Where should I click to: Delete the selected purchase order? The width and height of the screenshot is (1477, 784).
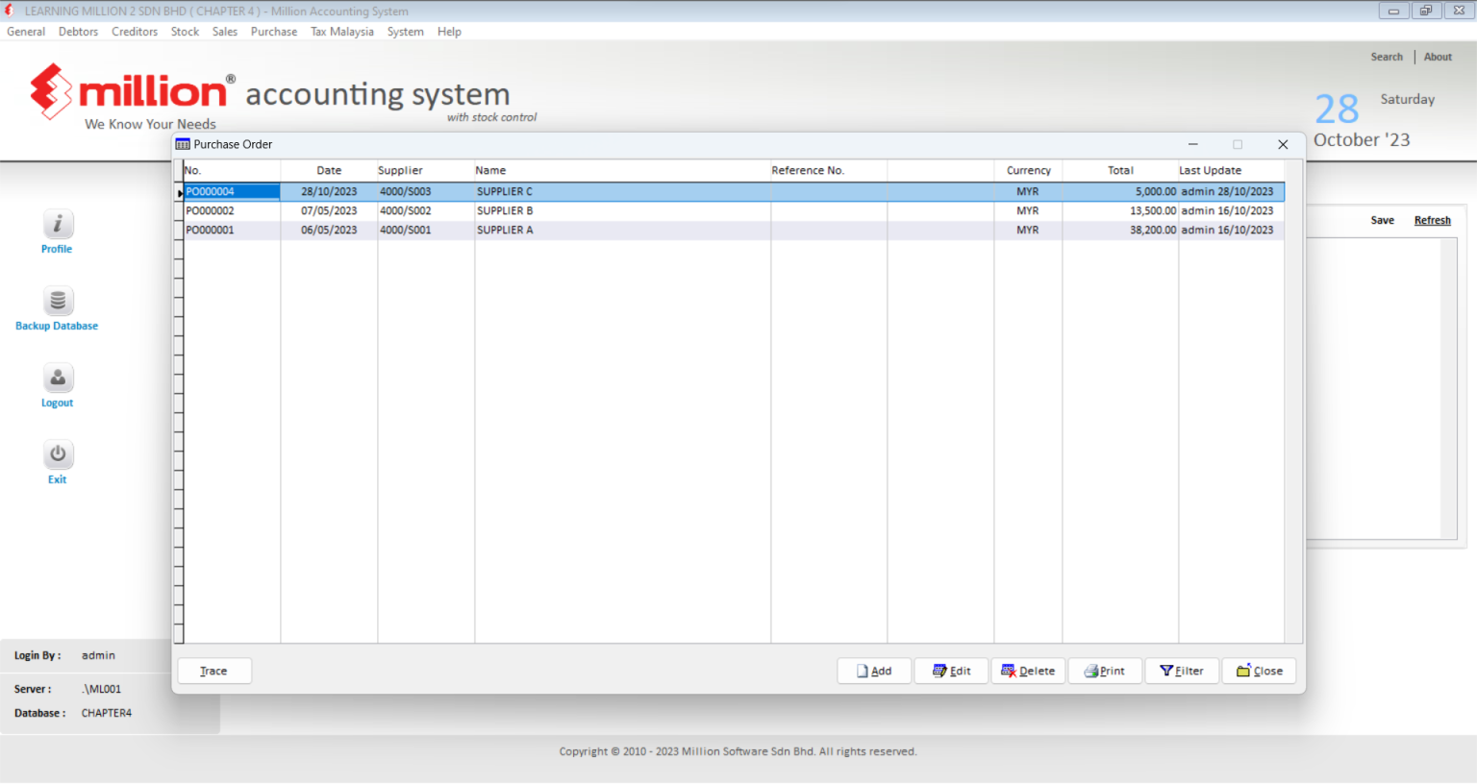[1028, 671]
